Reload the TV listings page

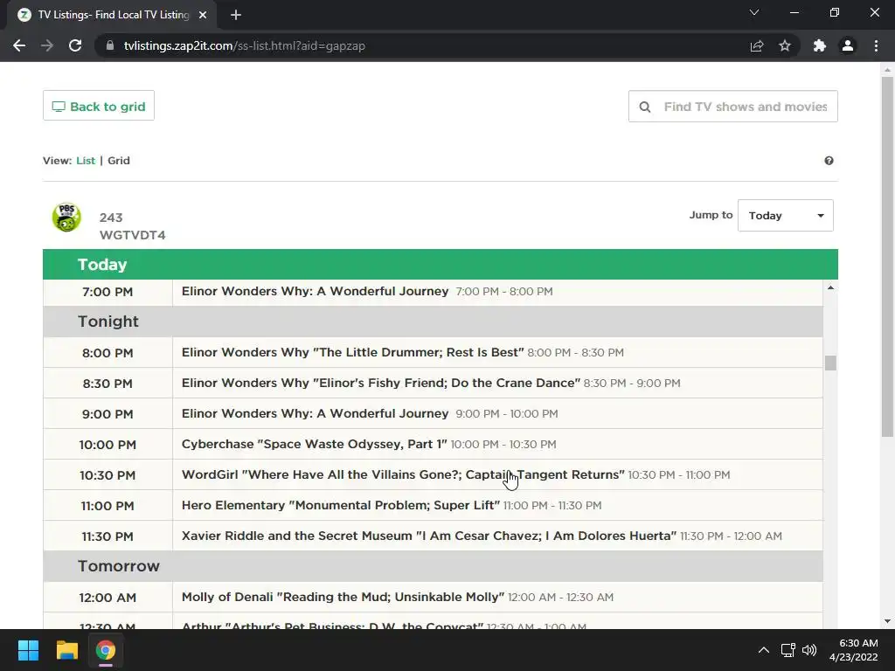(75, 45)
